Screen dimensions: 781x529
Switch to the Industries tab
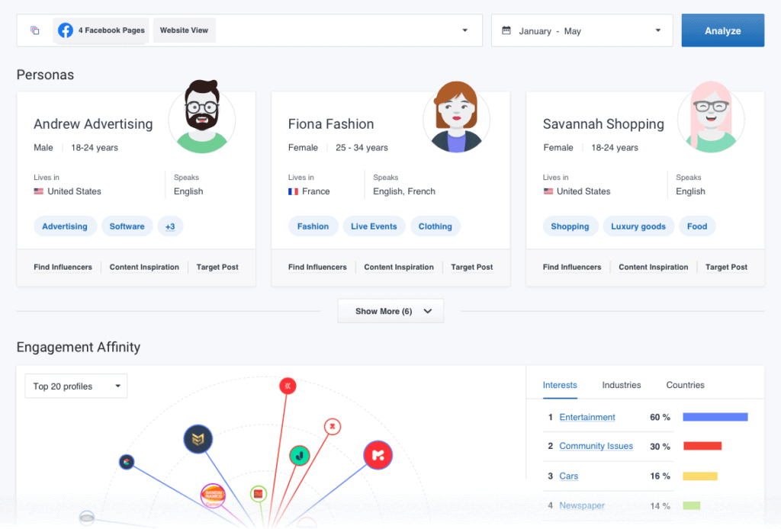[x=621, y=385]
